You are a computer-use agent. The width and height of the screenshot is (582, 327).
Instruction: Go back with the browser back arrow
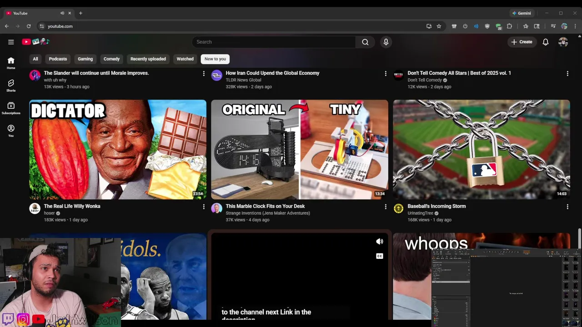(x=7, y=26)
